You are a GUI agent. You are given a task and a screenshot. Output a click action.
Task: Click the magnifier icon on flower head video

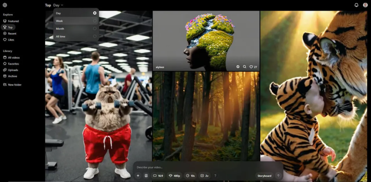click(245, 67)
